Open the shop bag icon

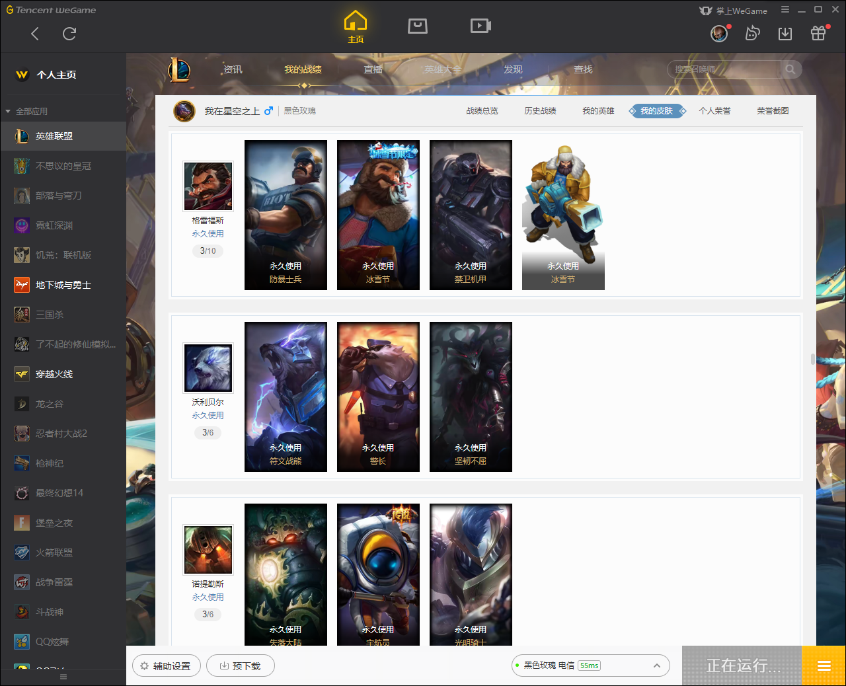pyautogui.click(x=418, y=26)
